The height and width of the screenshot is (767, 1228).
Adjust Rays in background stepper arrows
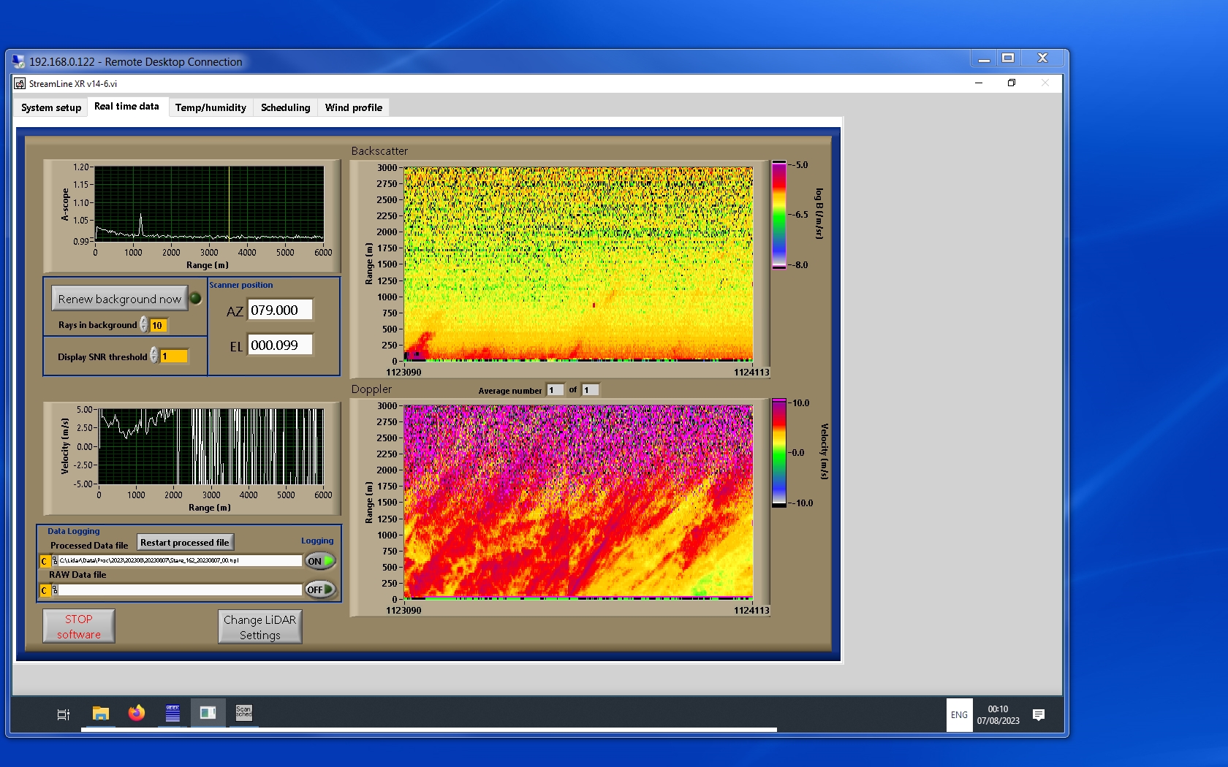point(144,324)
